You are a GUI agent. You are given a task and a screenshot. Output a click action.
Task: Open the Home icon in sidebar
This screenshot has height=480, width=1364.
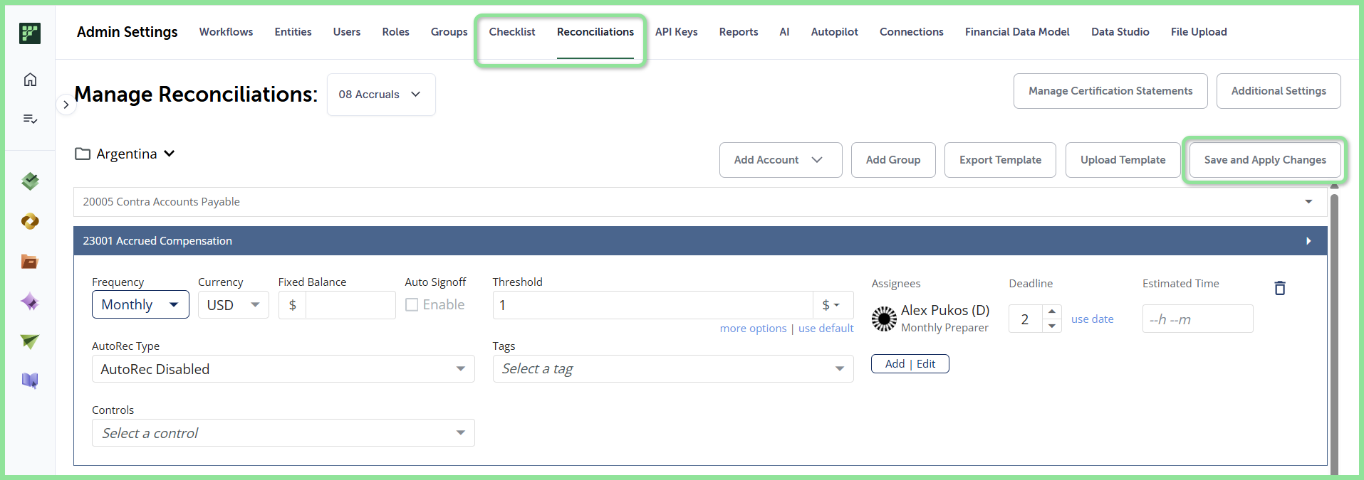click(x=30, y=80)
